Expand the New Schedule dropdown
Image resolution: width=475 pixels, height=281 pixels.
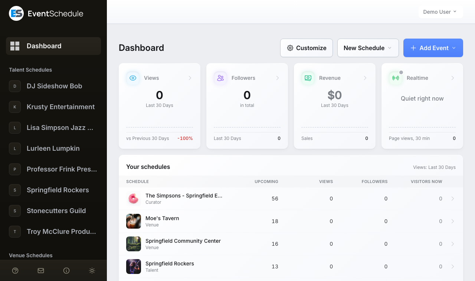(368, 48)
